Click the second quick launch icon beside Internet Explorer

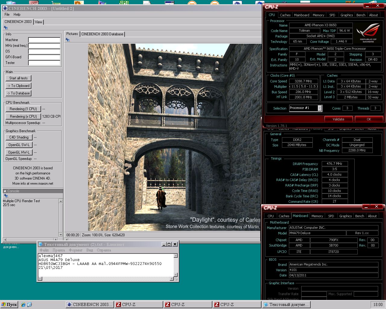(x=30, y=305)
